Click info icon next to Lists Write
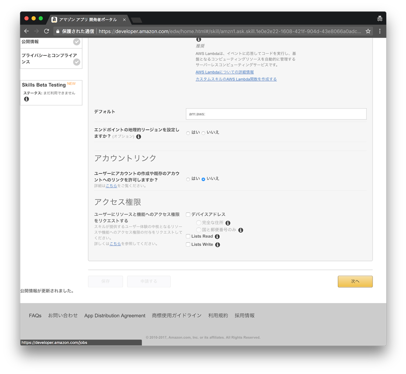 [x=218, y=245]
